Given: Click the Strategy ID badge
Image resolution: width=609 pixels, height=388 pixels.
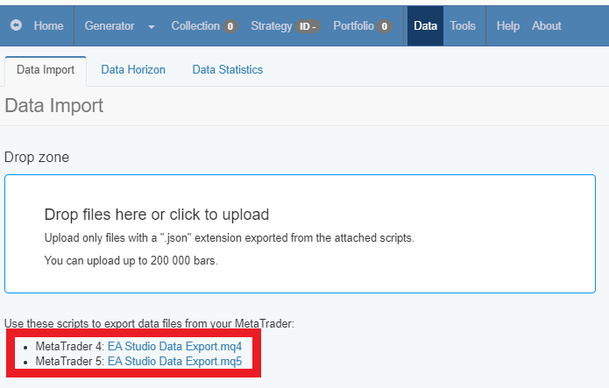Looking at the screenshot, I should (308, 26).
